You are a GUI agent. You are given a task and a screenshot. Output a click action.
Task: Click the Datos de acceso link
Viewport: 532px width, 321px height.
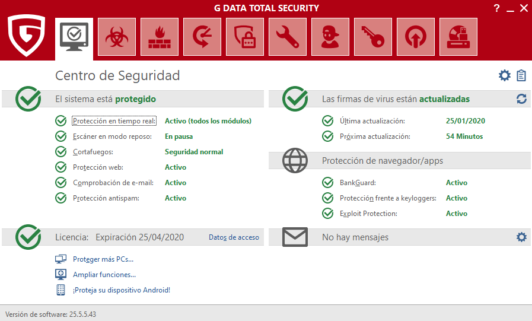coord(234,237)
